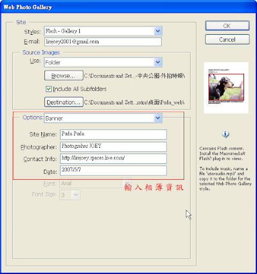The height and width of the screenshot is (274, 257).
Task: Click the disabled Font Arial dropdown
Action: point(95,184)
